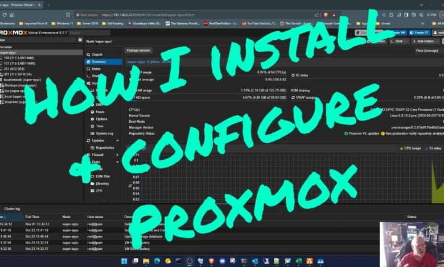Click the Not secure warning indicator
The width and height of the screenshot is (444, 267).
(87, 15)
